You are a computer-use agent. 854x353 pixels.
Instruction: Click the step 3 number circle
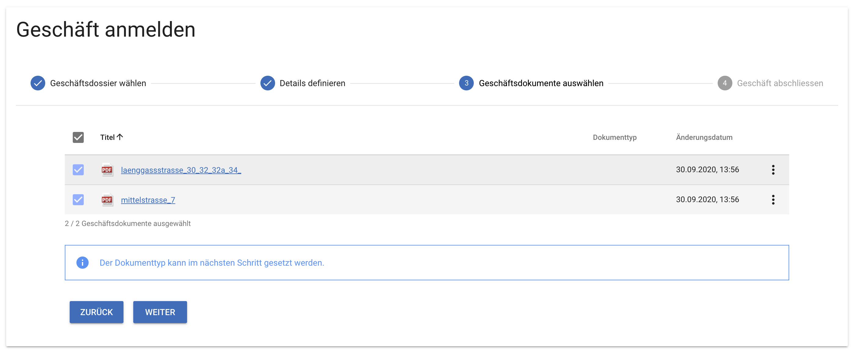(466, 83)
